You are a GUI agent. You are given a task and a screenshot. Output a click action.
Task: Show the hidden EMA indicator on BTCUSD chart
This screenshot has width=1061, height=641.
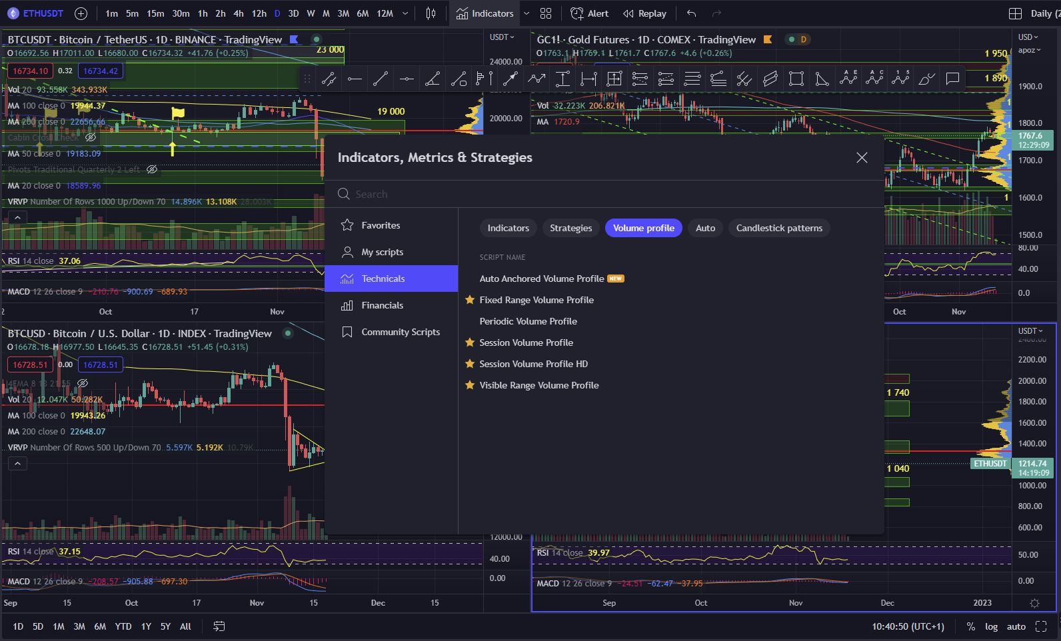click(x=83, y=383)
